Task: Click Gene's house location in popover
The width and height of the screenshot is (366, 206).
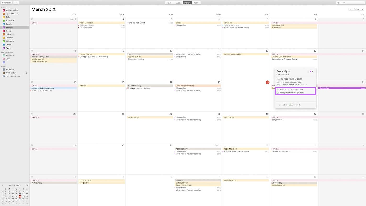Action: (x=283, y=75)
